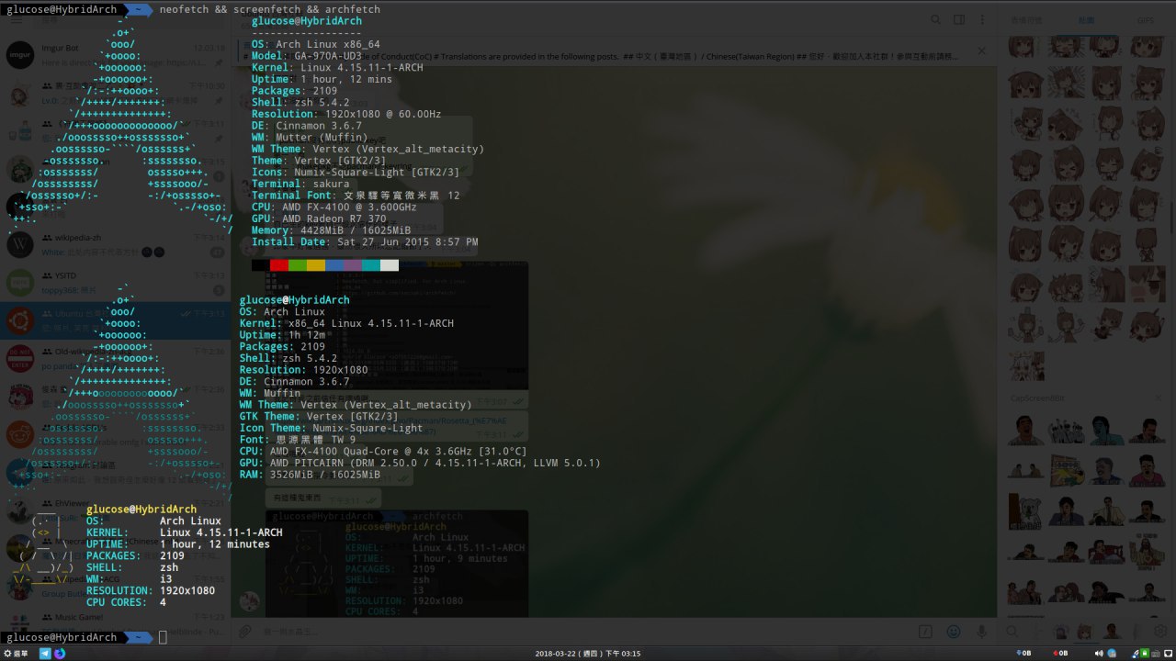
Task: Toggle the Telegram side panel icon in the chat header
Action: coord(958,19)
